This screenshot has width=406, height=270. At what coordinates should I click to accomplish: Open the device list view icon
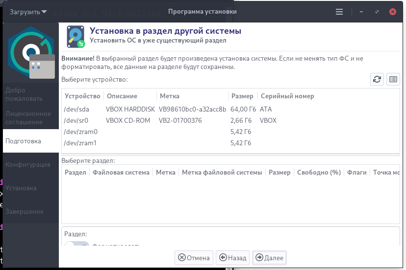(x=393, y=79)
